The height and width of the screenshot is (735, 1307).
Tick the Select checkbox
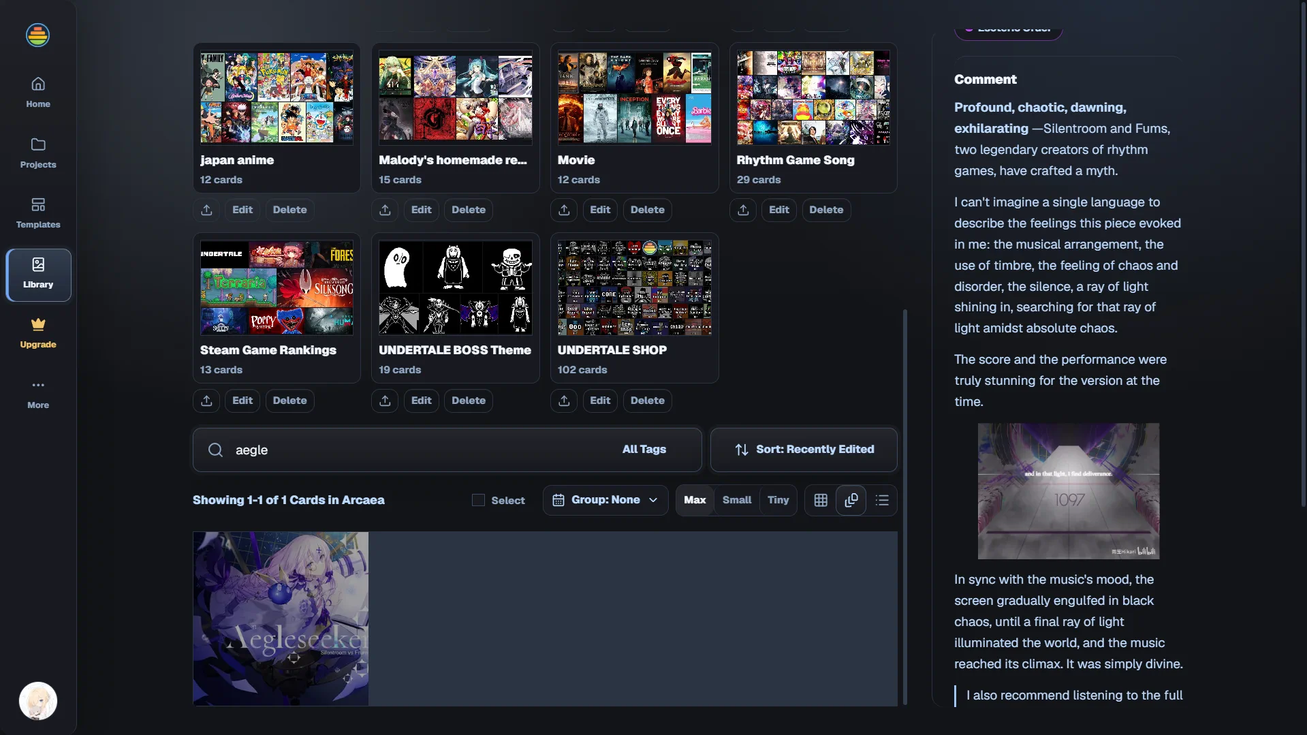click(x=478, y=501)
